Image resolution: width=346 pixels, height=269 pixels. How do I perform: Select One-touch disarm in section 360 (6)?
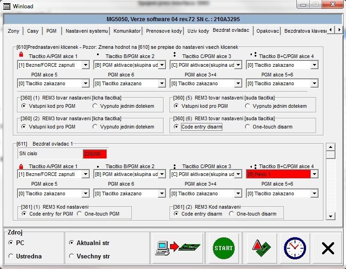tap(248, 127)
